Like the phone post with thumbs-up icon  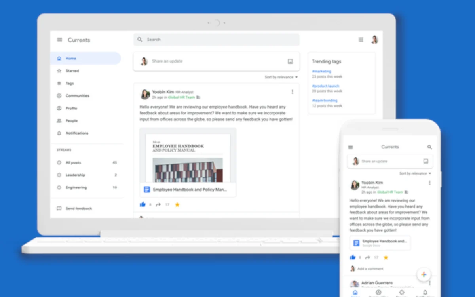tap(353, 257)
